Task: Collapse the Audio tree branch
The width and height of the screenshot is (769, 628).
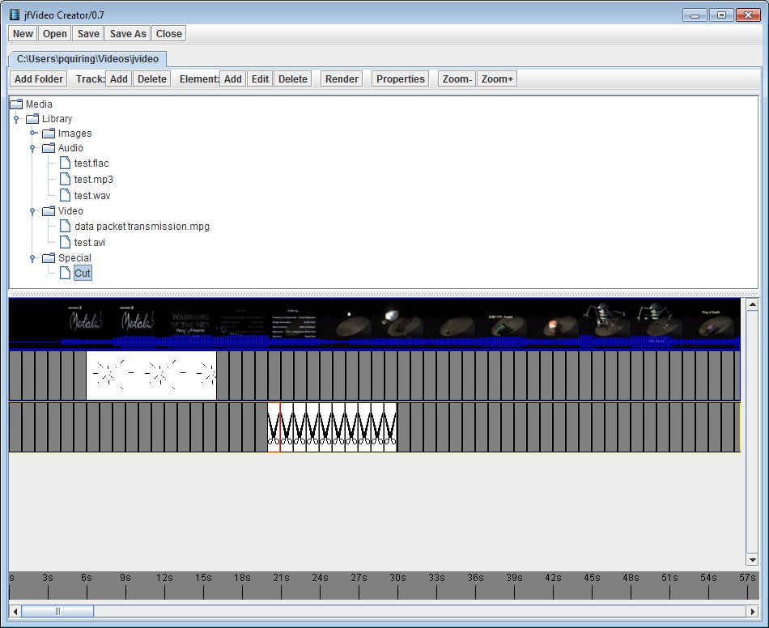Action: pyautogui.click(x=32, y=148)
